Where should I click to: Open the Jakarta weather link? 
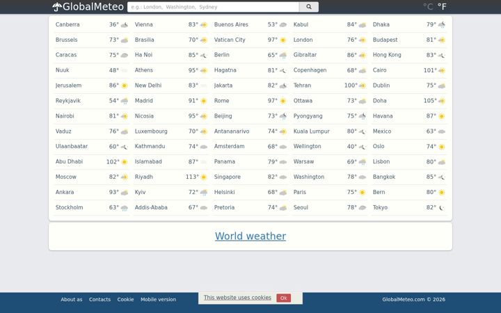point(223,86)
